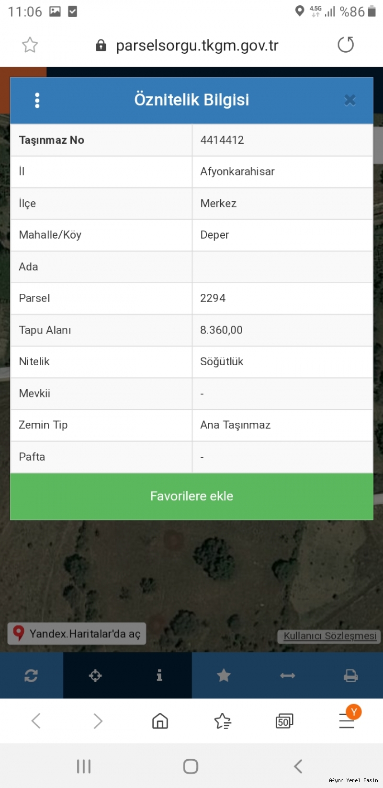Viewport: 383px width, 788px height.
Task: Tap the refresh arrows icon in map toolbar
Action: pos(31,675)
